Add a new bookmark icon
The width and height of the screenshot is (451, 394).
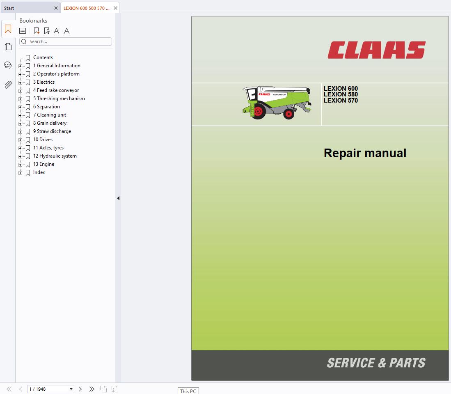[37, 31]
